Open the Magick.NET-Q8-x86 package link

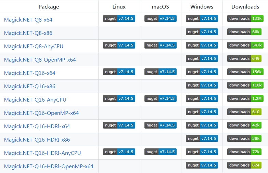(x=28, y=33)
